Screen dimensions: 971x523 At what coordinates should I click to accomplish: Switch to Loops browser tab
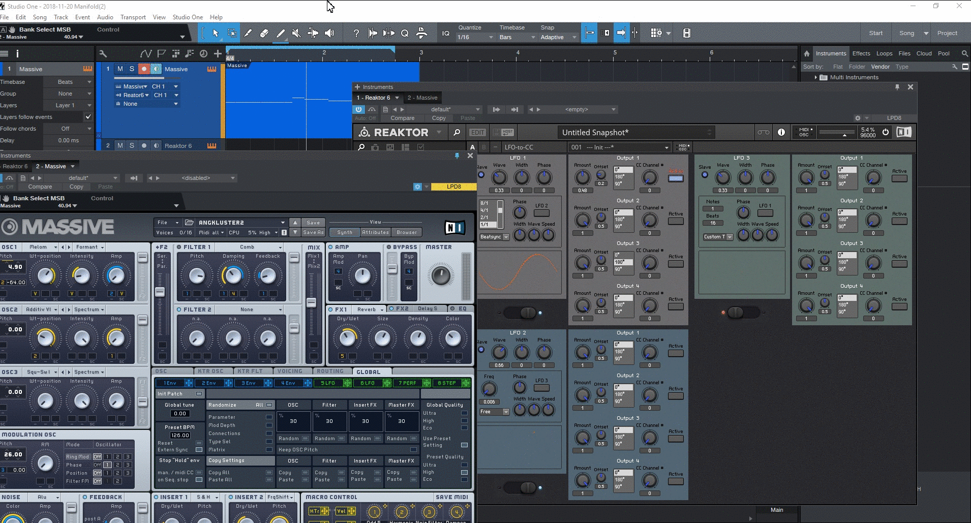(884, 53)
